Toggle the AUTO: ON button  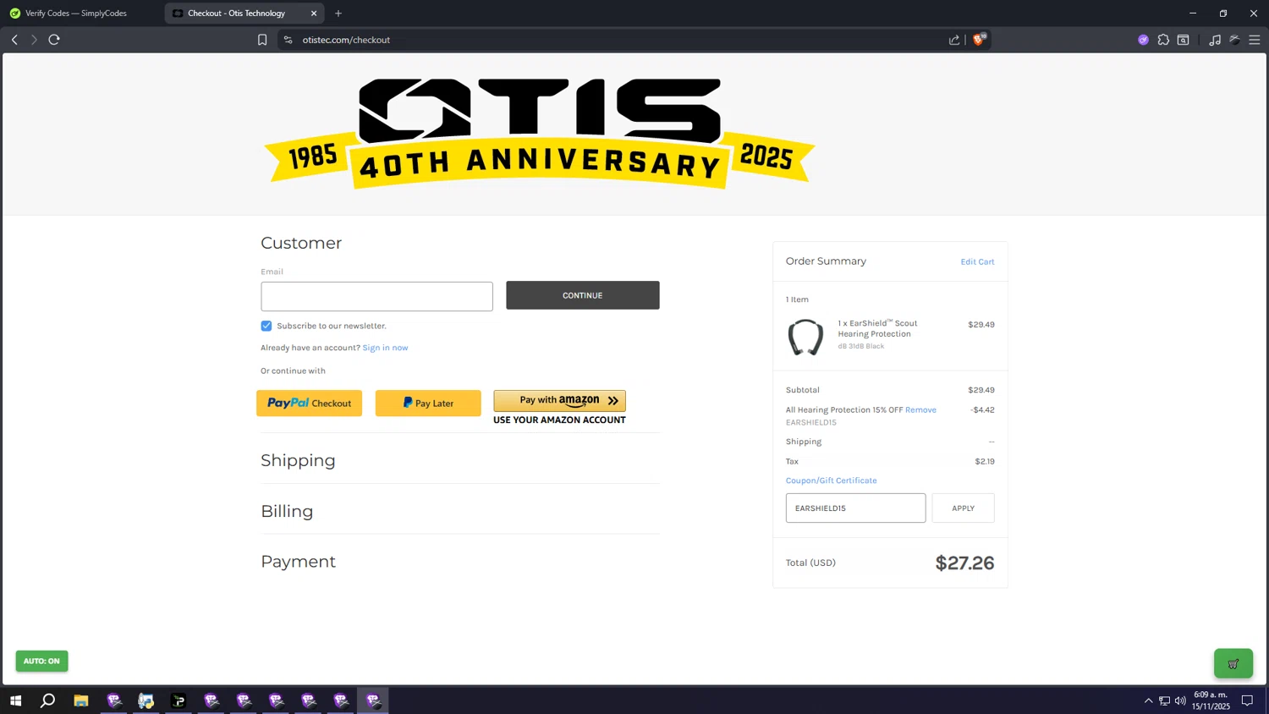coord(41,661)
